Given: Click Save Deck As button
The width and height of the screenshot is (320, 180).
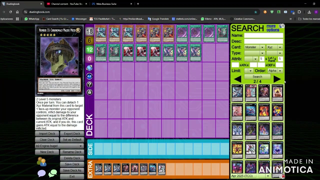Looking at the screenshot, I should [x=72, y=170].
